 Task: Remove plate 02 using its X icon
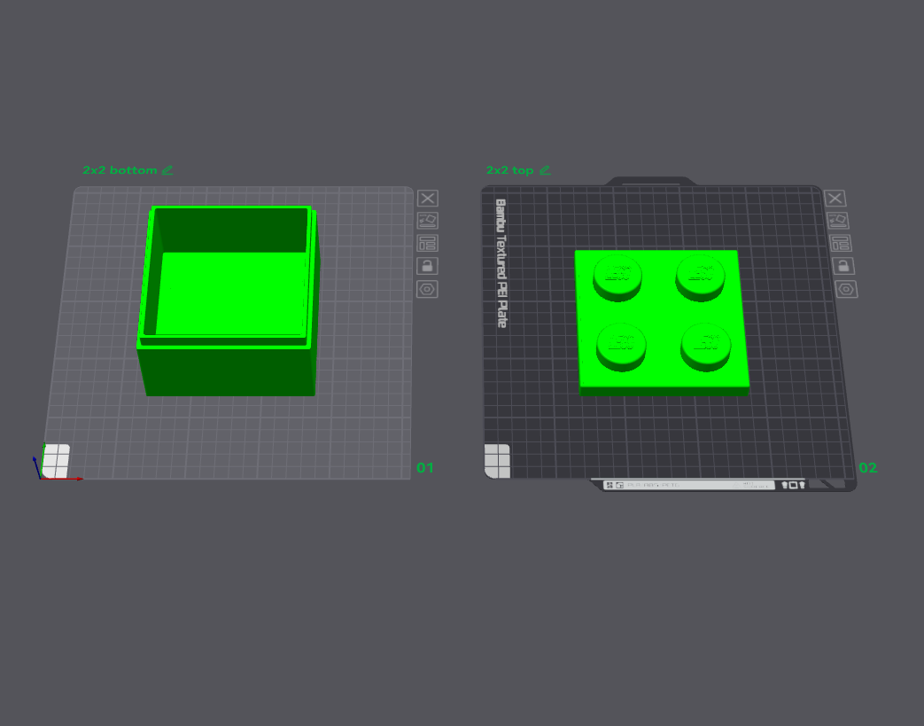tap(835, 199)
